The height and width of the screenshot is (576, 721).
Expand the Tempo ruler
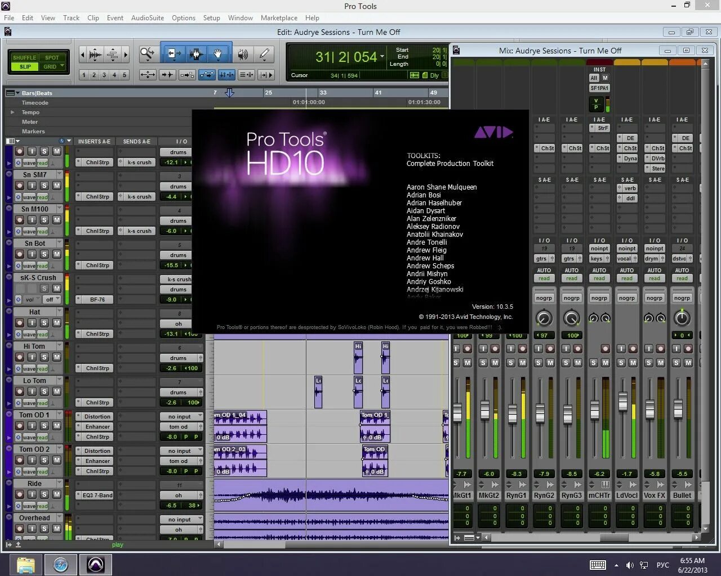(x=12, y=112)
